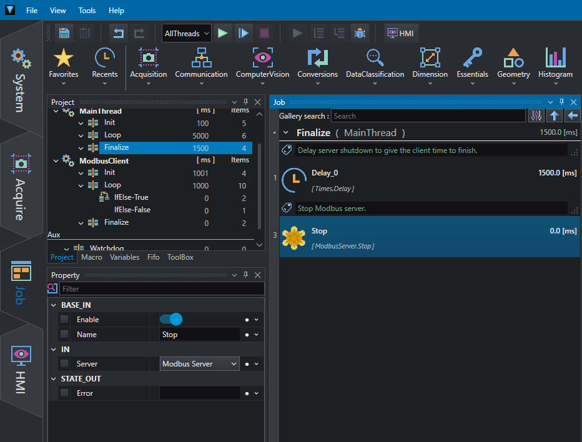Collapse the BASE_IN property group
Viewport: 582px width, 442px height.
point(54,305)
